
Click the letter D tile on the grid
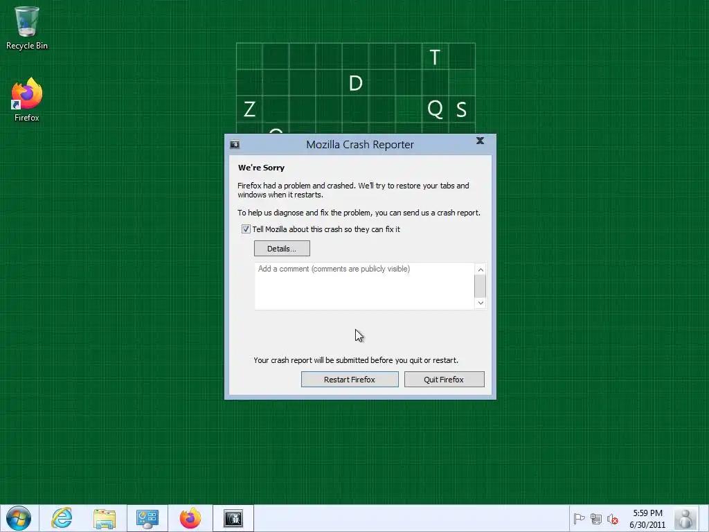355,83
